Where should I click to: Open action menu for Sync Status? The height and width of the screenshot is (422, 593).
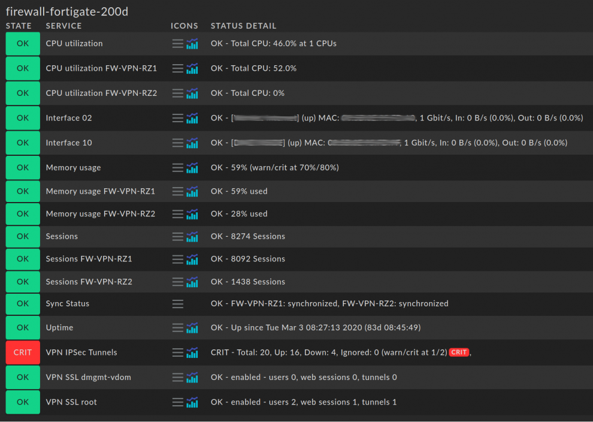coord(178,304)
